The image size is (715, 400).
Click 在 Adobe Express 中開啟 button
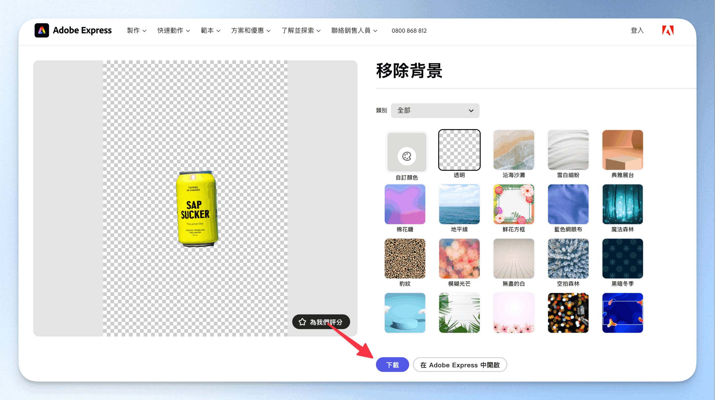460,365
